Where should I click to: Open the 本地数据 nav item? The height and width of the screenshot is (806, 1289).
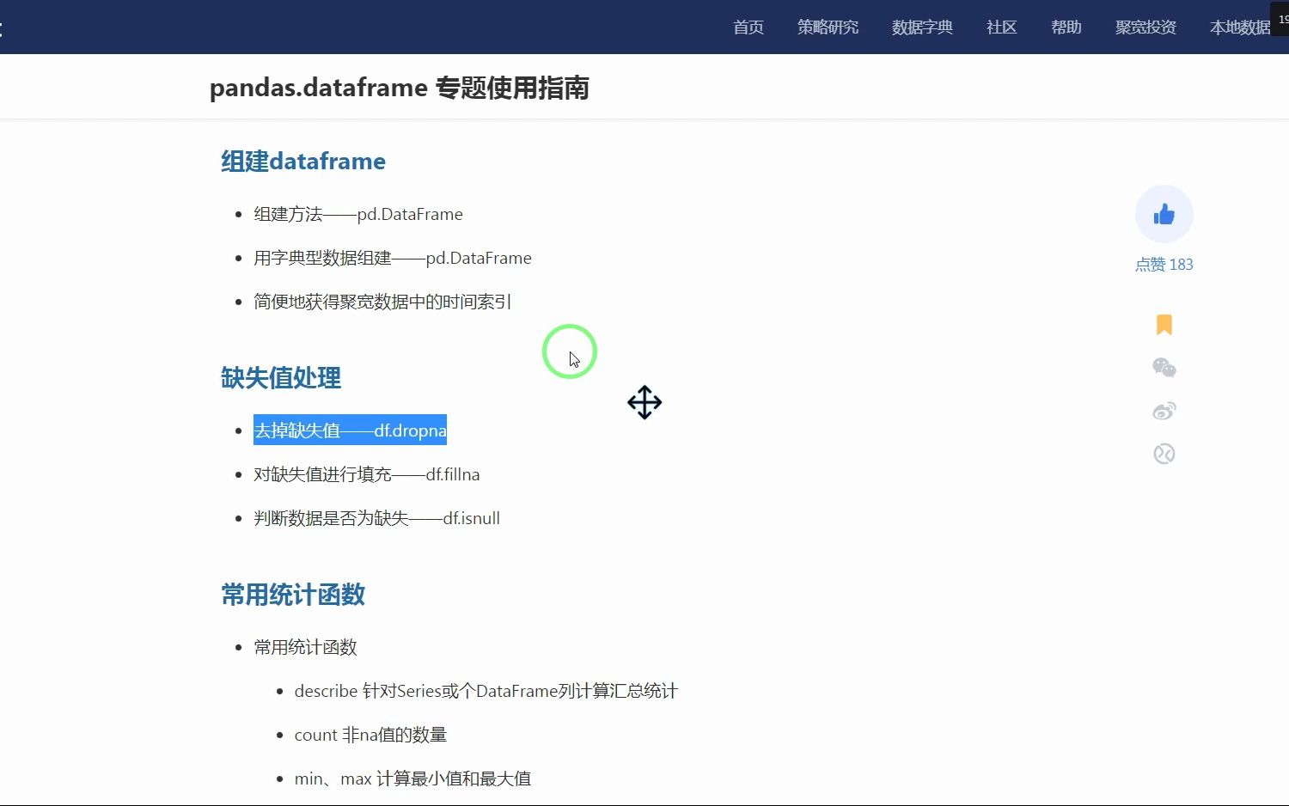pos(1240,27)
